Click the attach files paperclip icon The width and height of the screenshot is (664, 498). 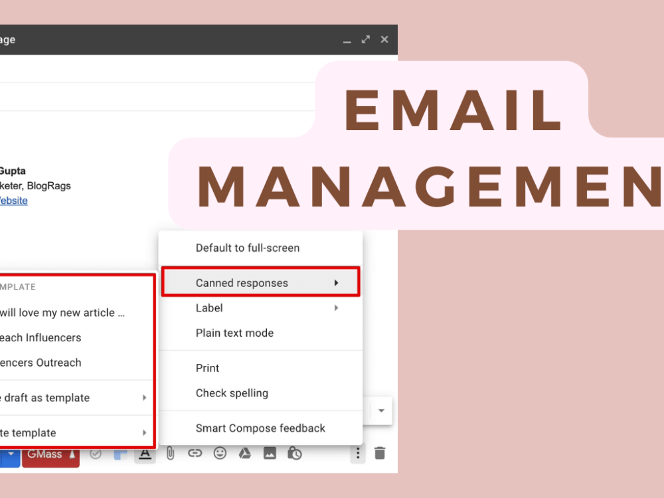pos(170,454)
